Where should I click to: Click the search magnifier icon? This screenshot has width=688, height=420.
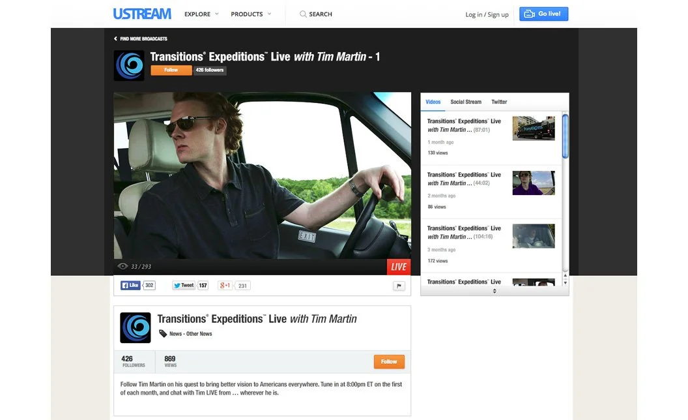pos(303,14)
